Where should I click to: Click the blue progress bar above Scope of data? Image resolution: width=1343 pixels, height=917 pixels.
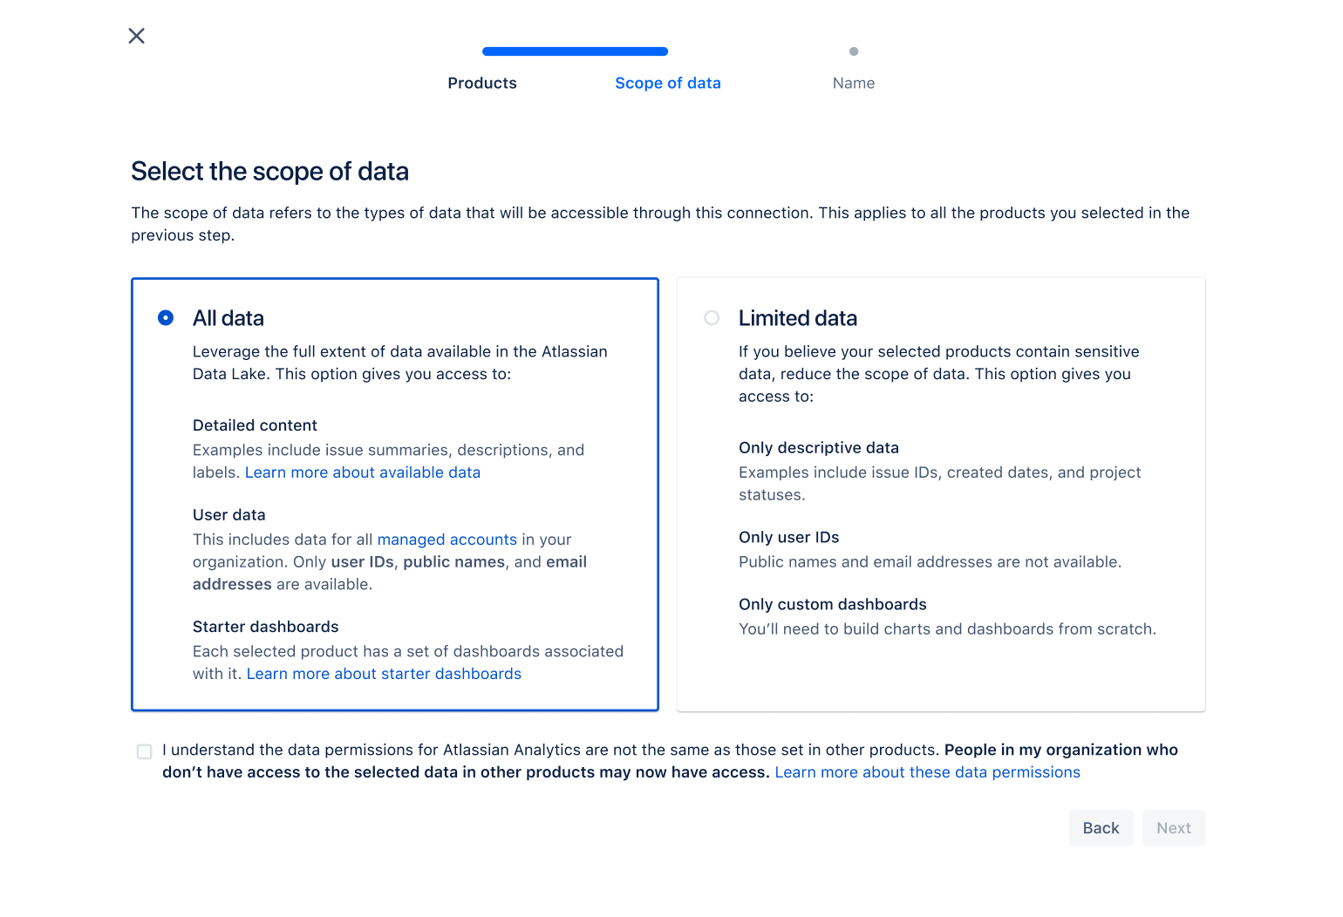click(x=575, y=51)
